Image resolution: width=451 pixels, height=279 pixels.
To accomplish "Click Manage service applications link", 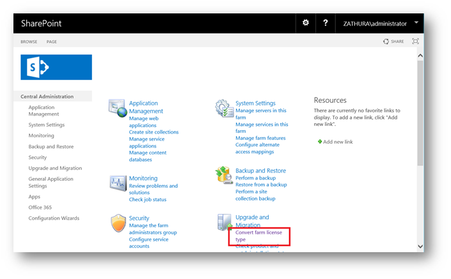I will click(146, 142).
